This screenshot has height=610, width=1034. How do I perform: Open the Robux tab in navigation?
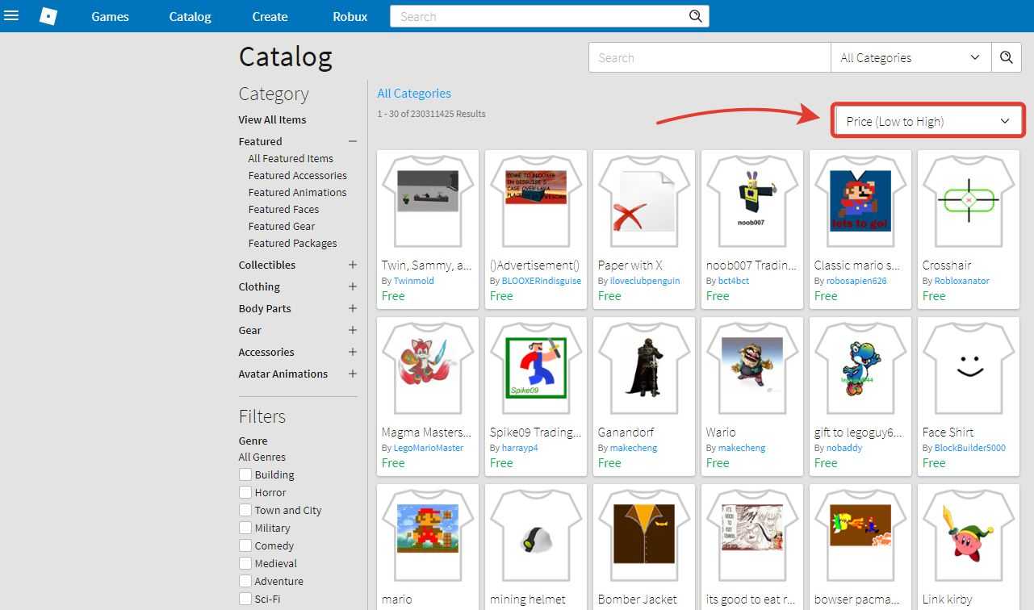[350, 16]
